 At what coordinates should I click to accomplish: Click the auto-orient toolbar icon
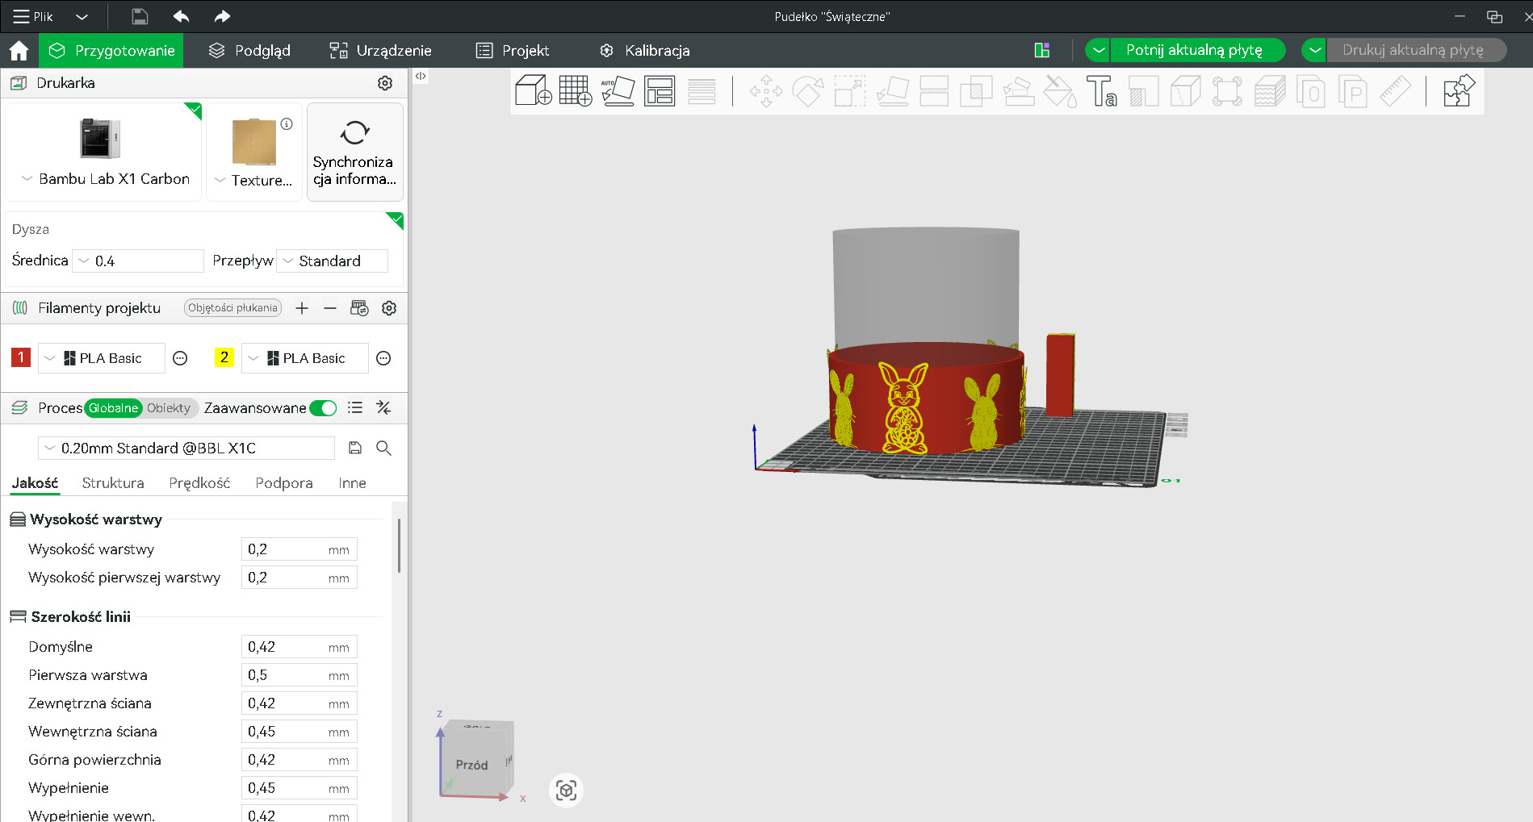coord(618,91)
